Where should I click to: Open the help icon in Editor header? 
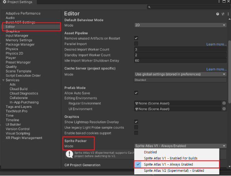(218, 14)
